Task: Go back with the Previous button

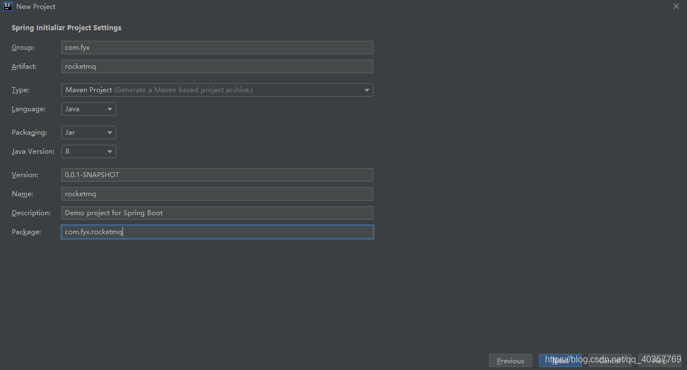Action: click(510, 360)
